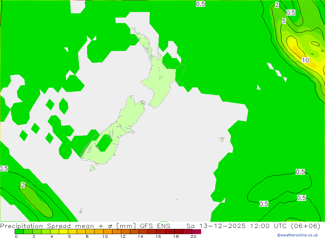Click the '12:00 UTC' time text
This screenshot has width=325, height=238.
269,226
